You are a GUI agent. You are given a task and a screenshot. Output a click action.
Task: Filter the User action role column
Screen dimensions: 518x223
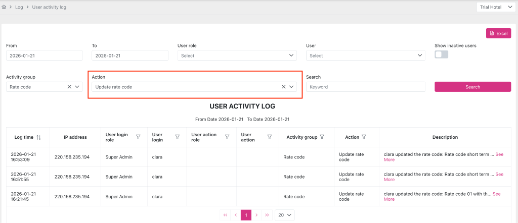click(x=227, y=137)
